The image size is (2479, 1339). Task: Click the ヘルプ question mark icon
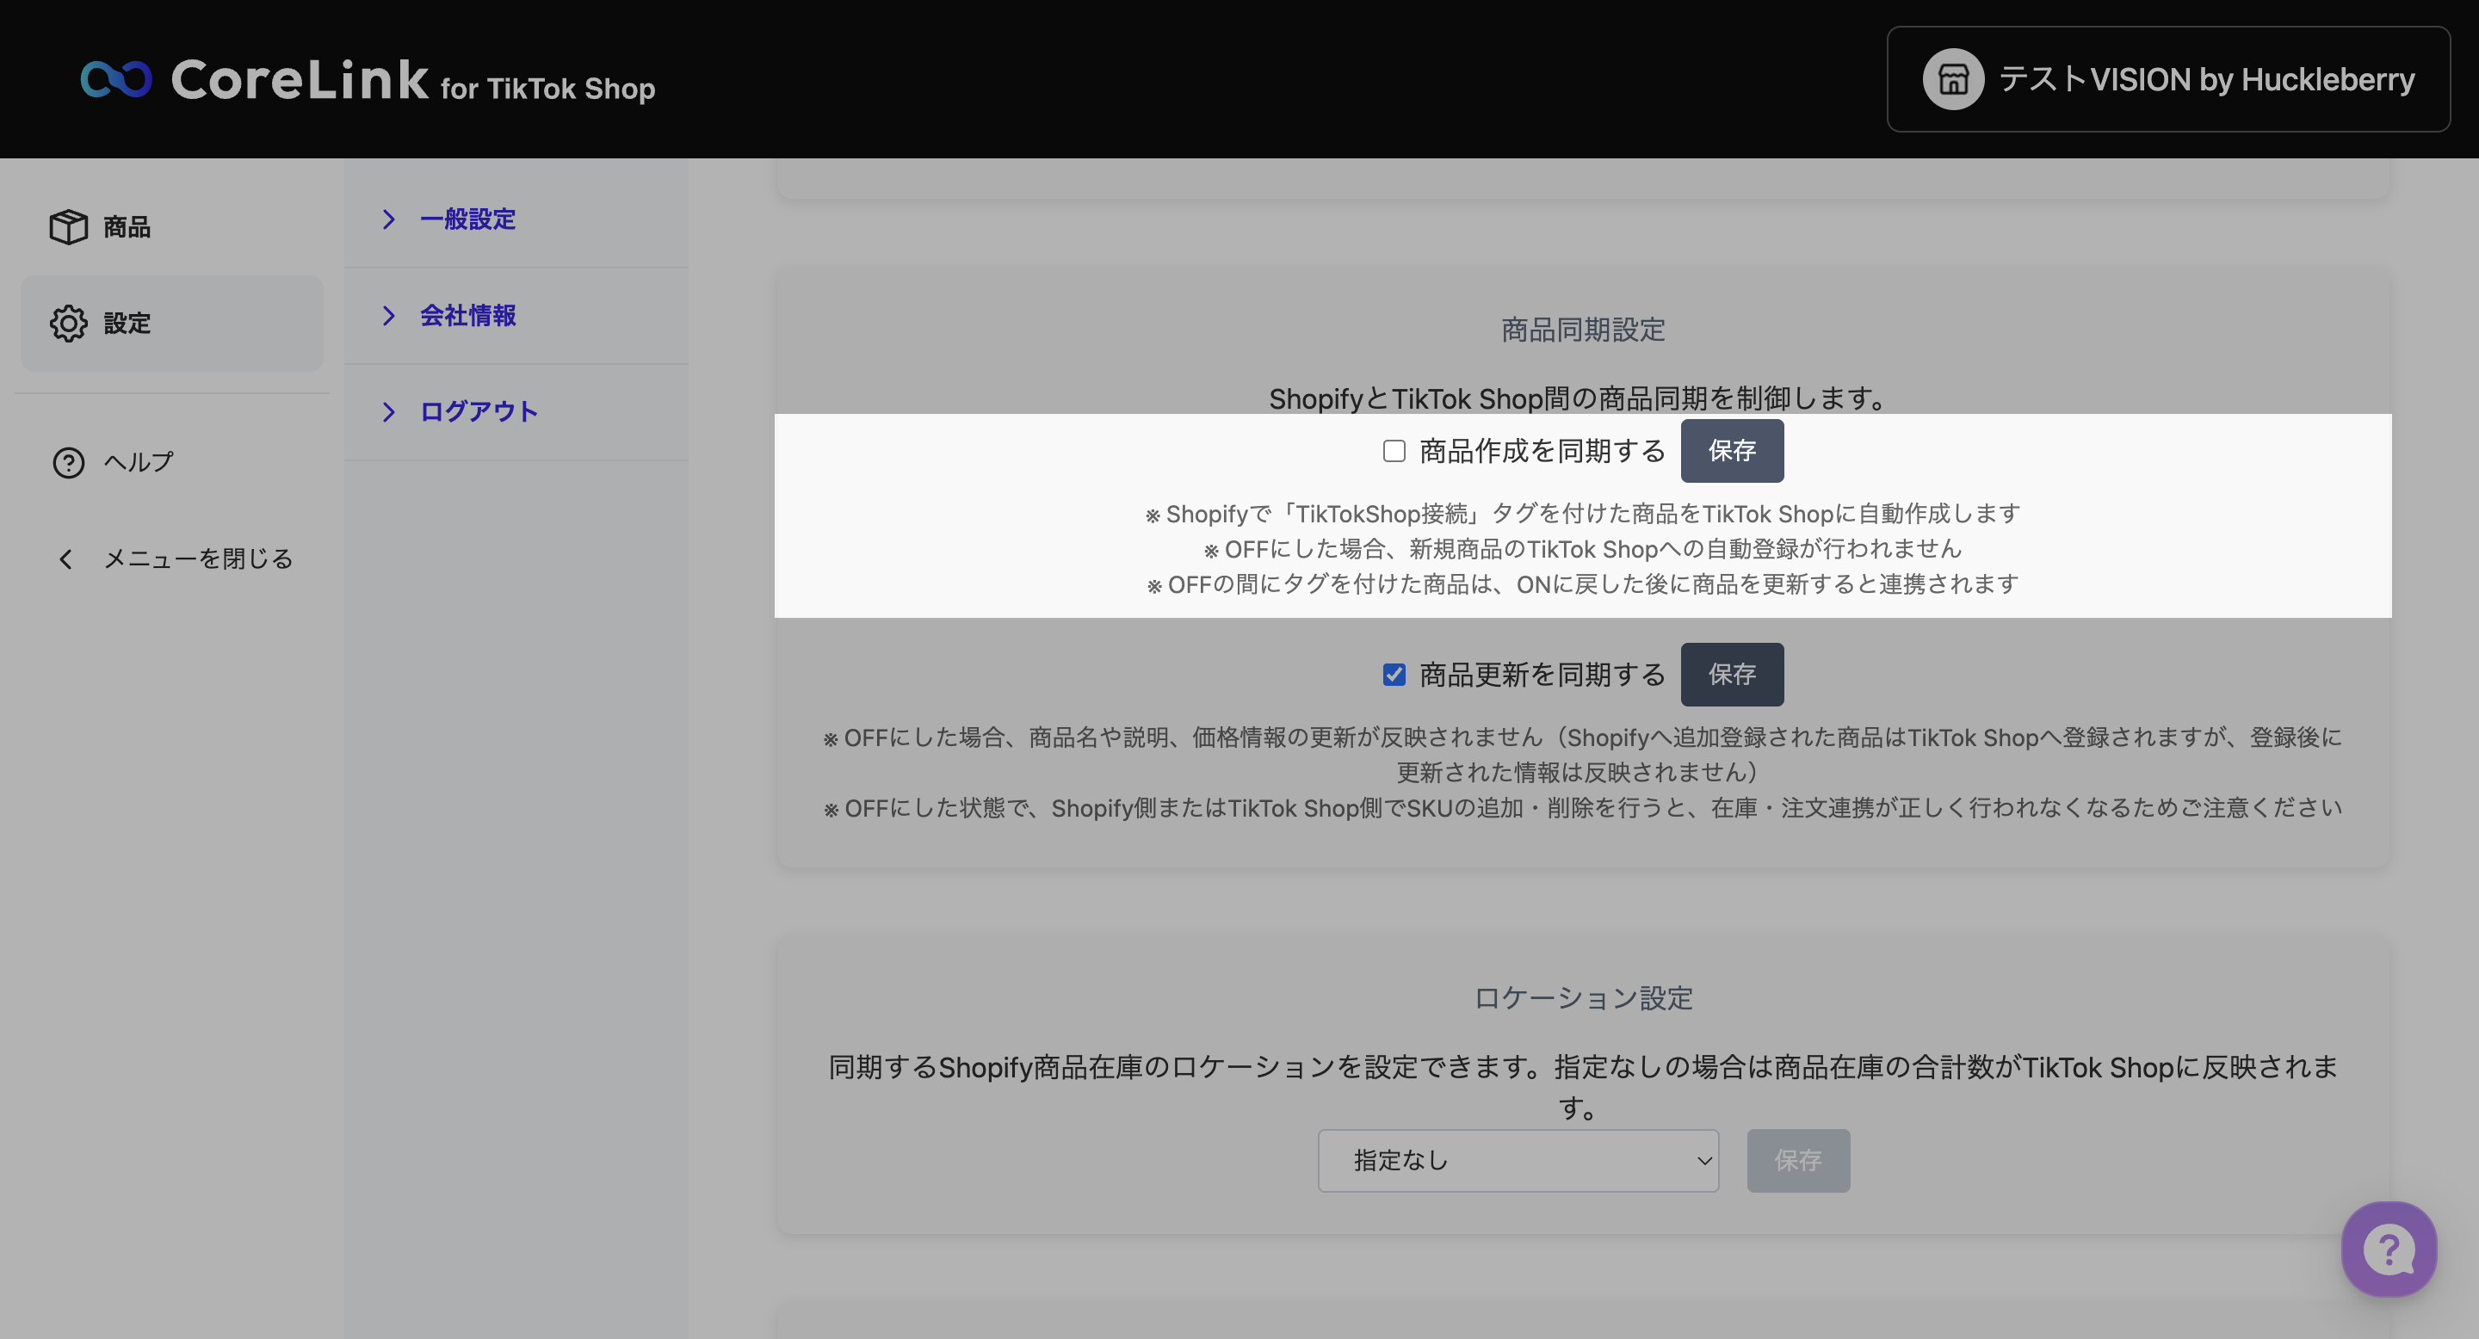(x=68, y=463)
